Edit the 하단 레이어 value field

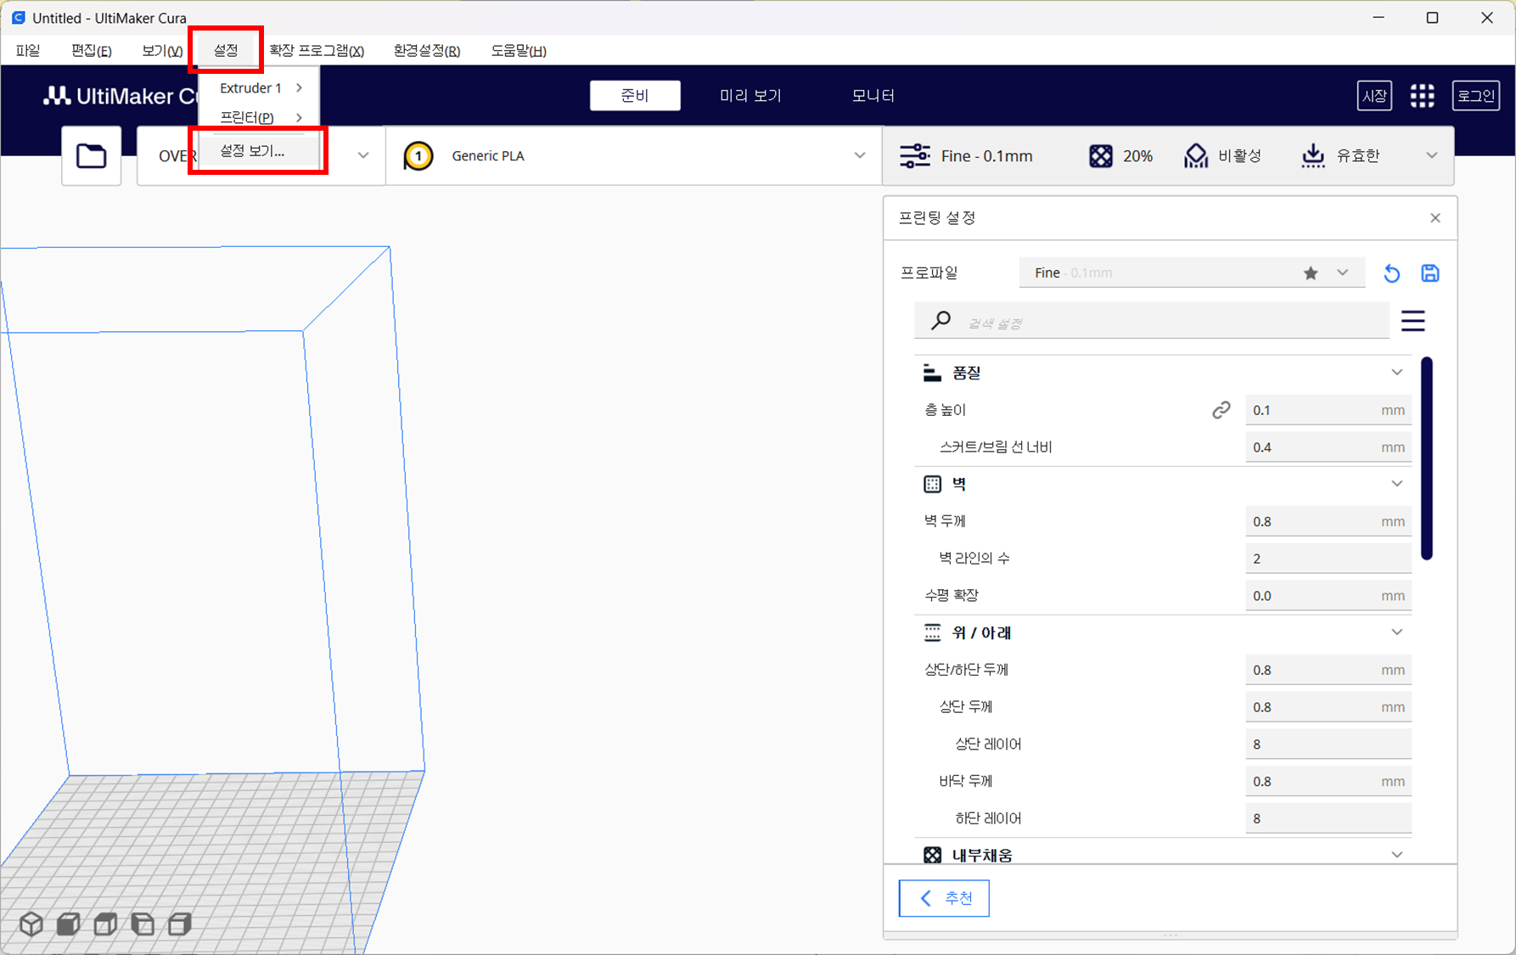click(x=1328, y=818)
